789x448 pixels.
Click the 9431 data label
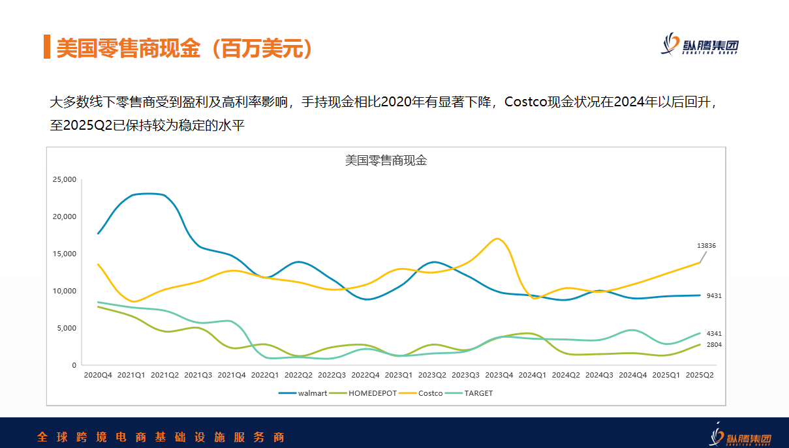714,296
